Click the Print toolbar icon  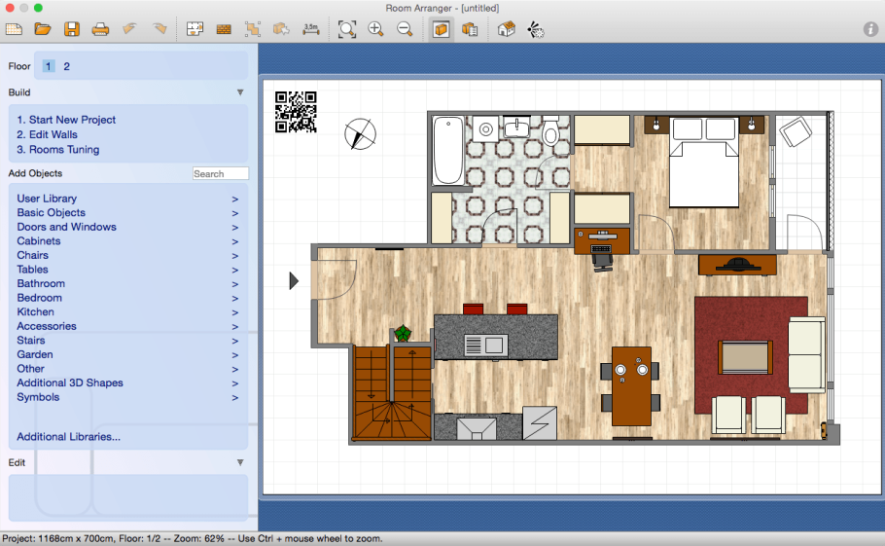click(100, 29)
